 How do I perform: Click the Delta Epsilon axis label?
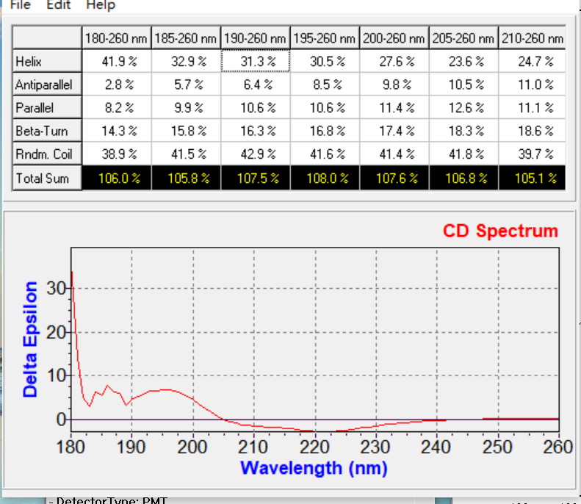(30, 339)
